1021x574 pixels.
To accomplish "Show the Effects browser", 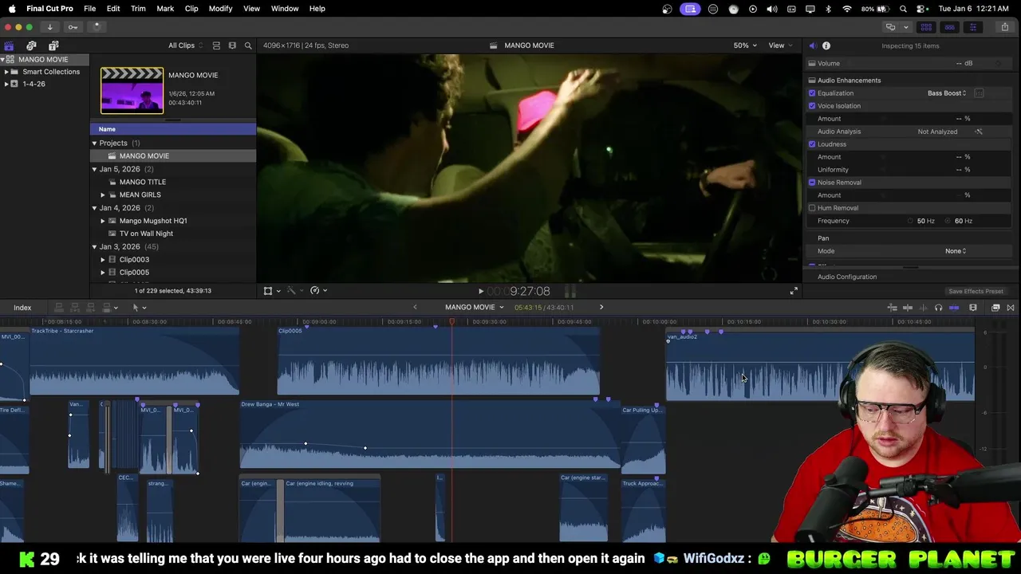I will tap(995, 308).
